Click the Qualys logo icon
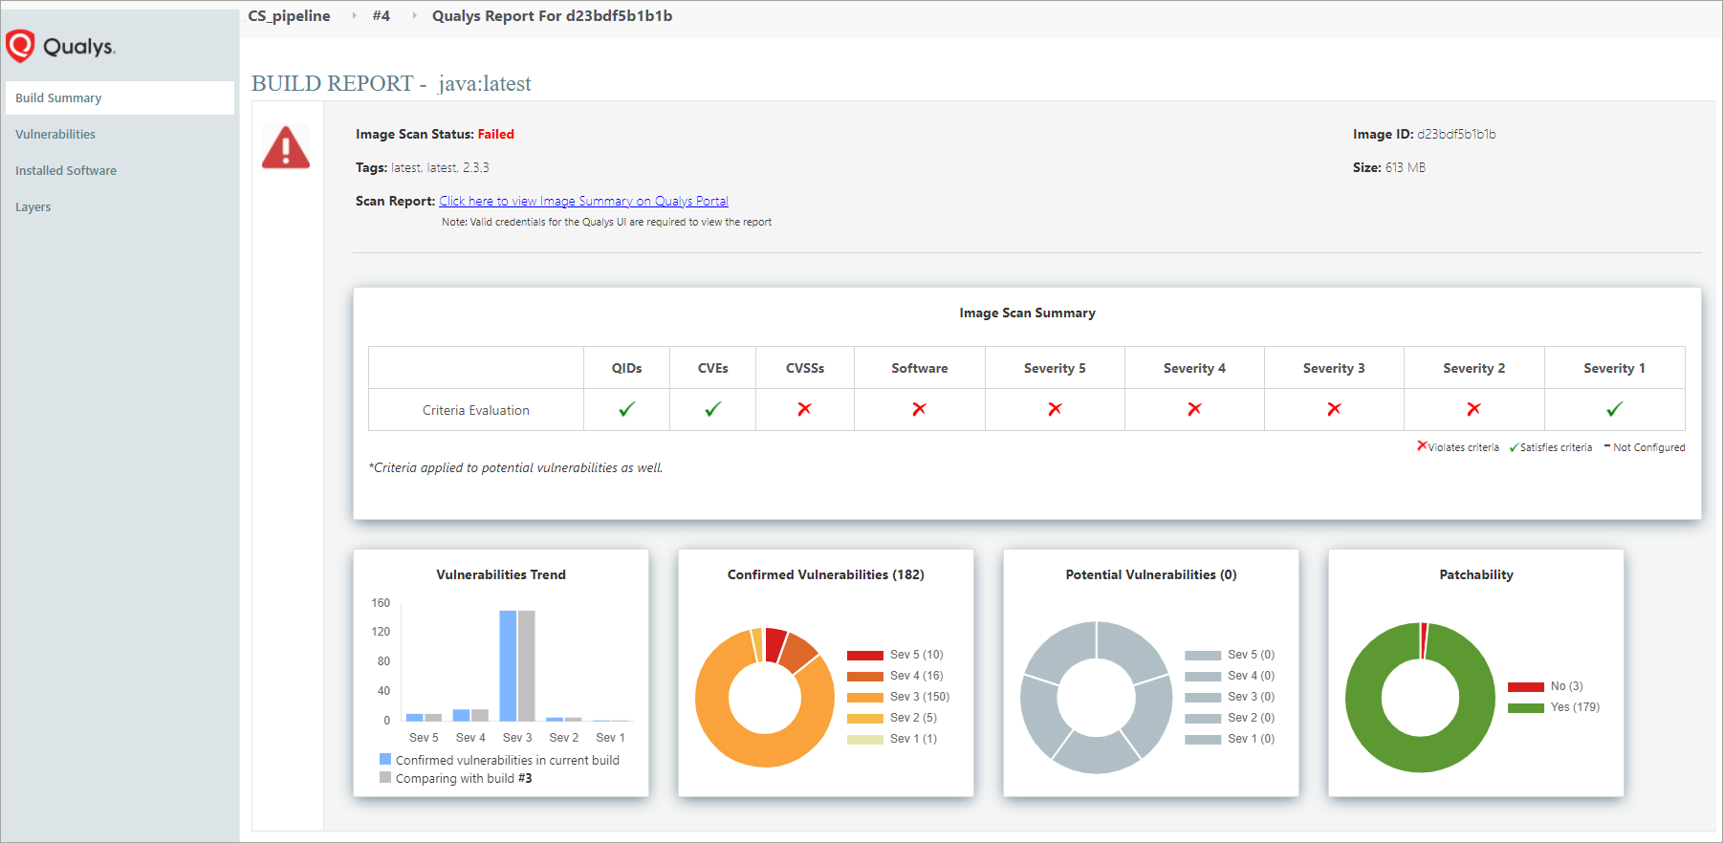 coord(20,46)
